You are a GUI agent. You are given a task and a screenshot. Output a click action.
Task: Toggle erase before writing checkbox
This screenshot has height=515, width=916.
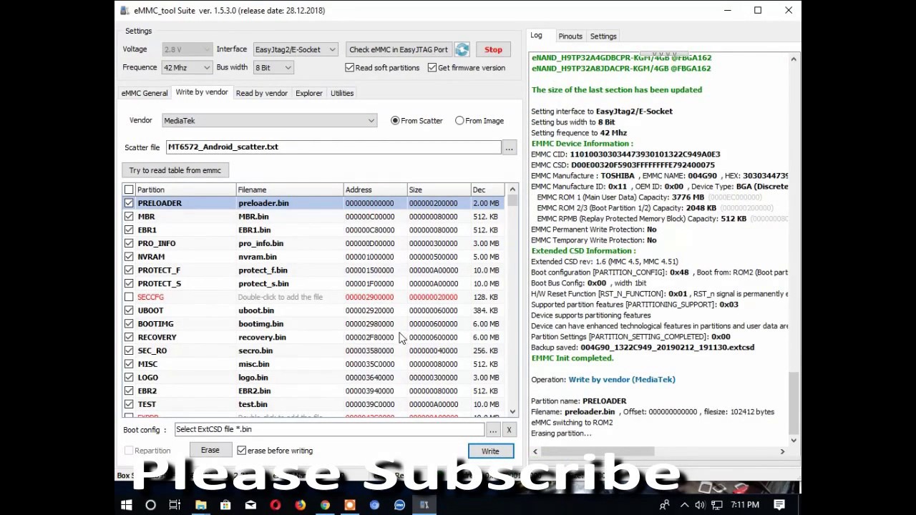[241, 451]
